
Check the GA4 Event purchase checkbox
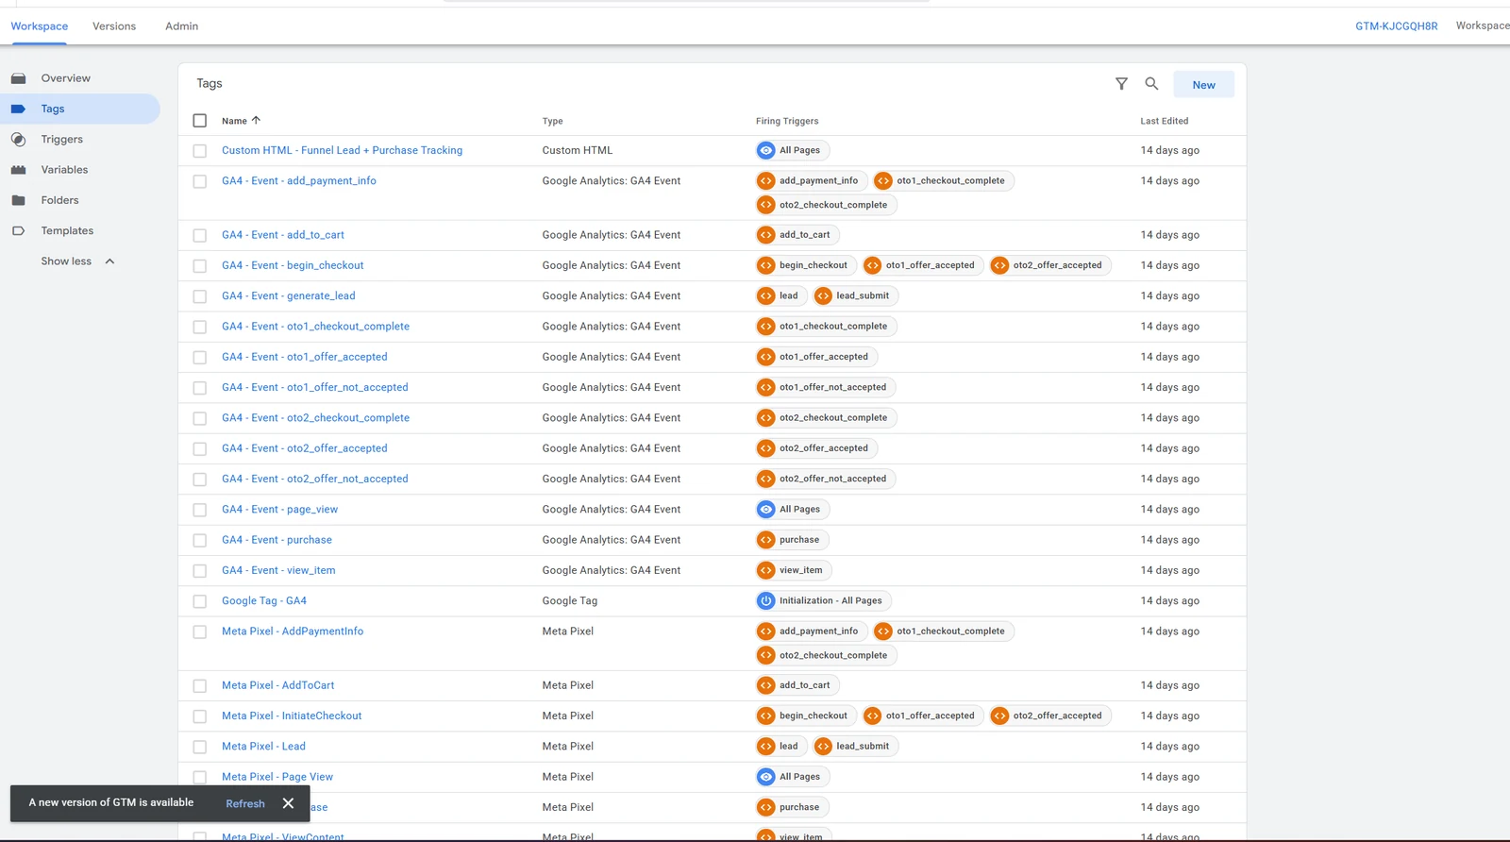(200, 541)
